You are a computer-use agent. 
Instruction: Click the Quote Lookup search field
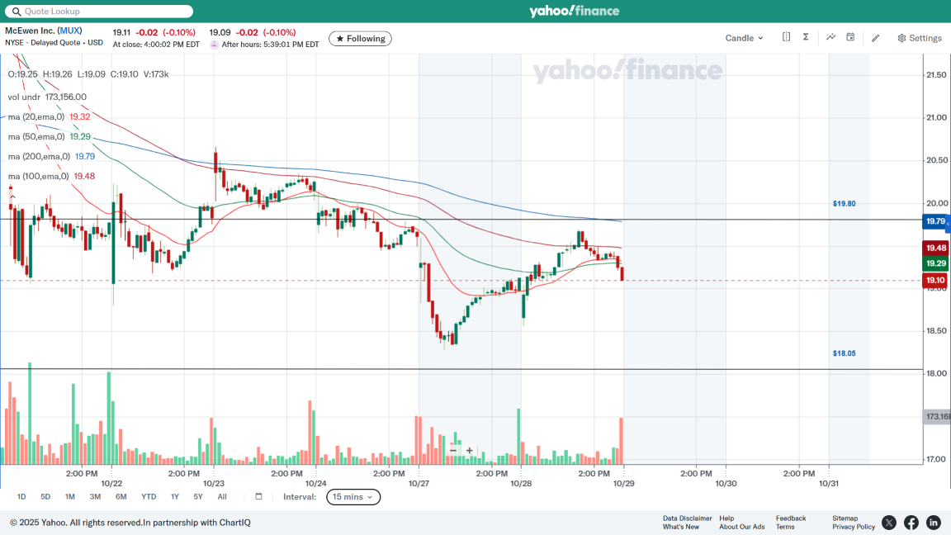(99, 12)
